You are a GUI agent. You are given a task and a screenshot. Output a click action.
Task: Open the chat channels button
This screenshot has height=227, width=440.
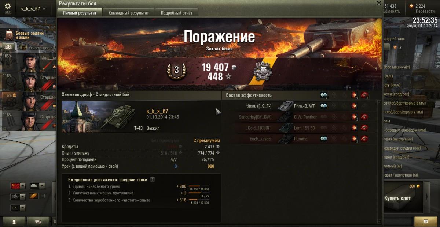pyautogui.click(x=38, y=222)
